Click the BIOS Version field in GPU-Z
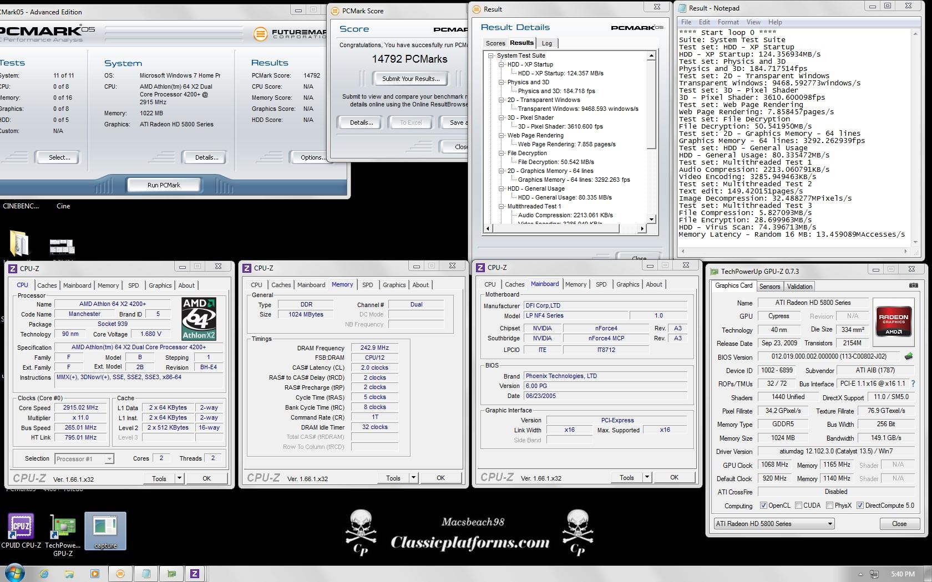 [x=829, y=357]
